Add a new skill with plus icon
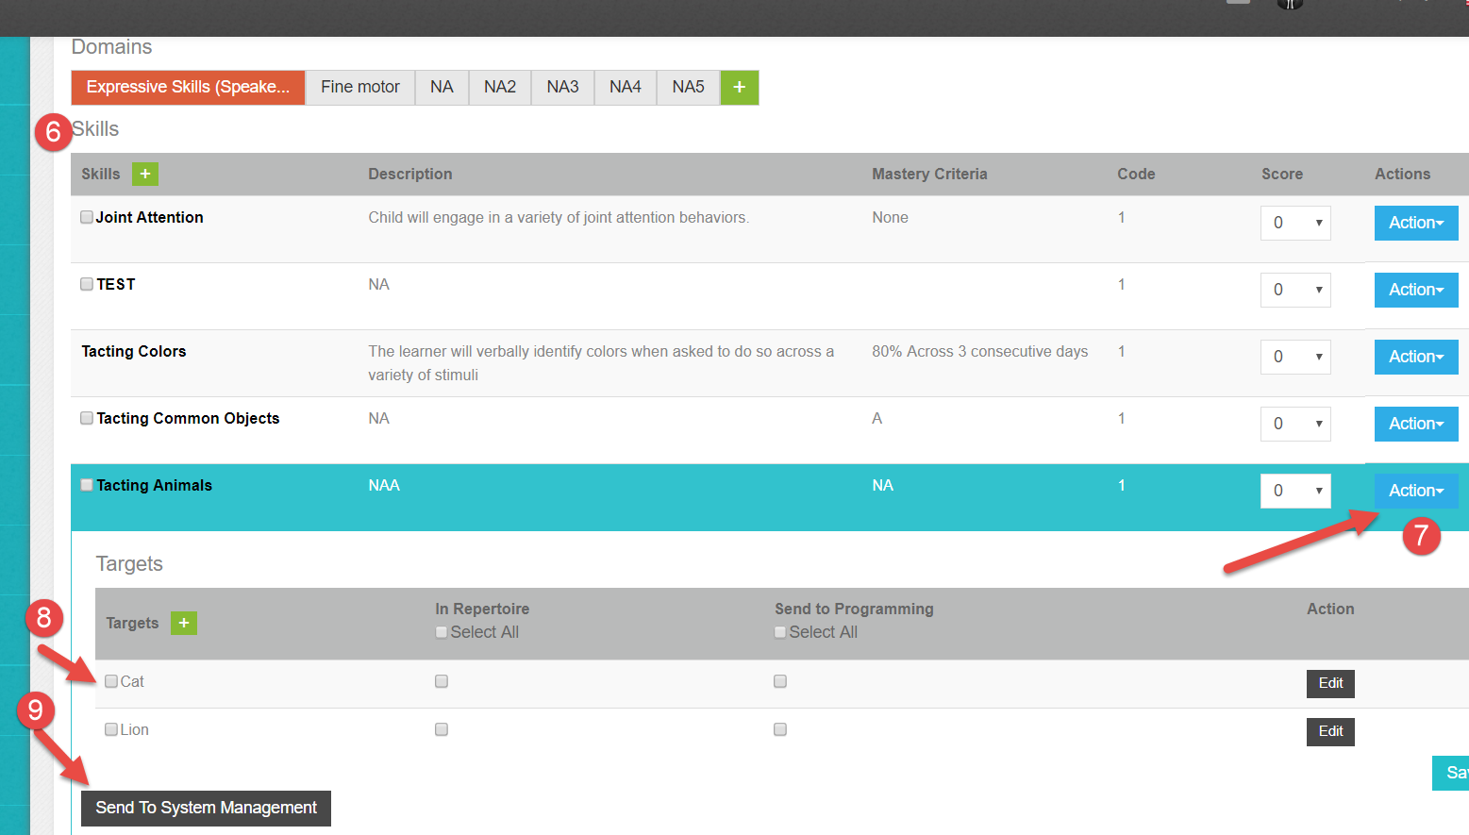 click(145, 174)
